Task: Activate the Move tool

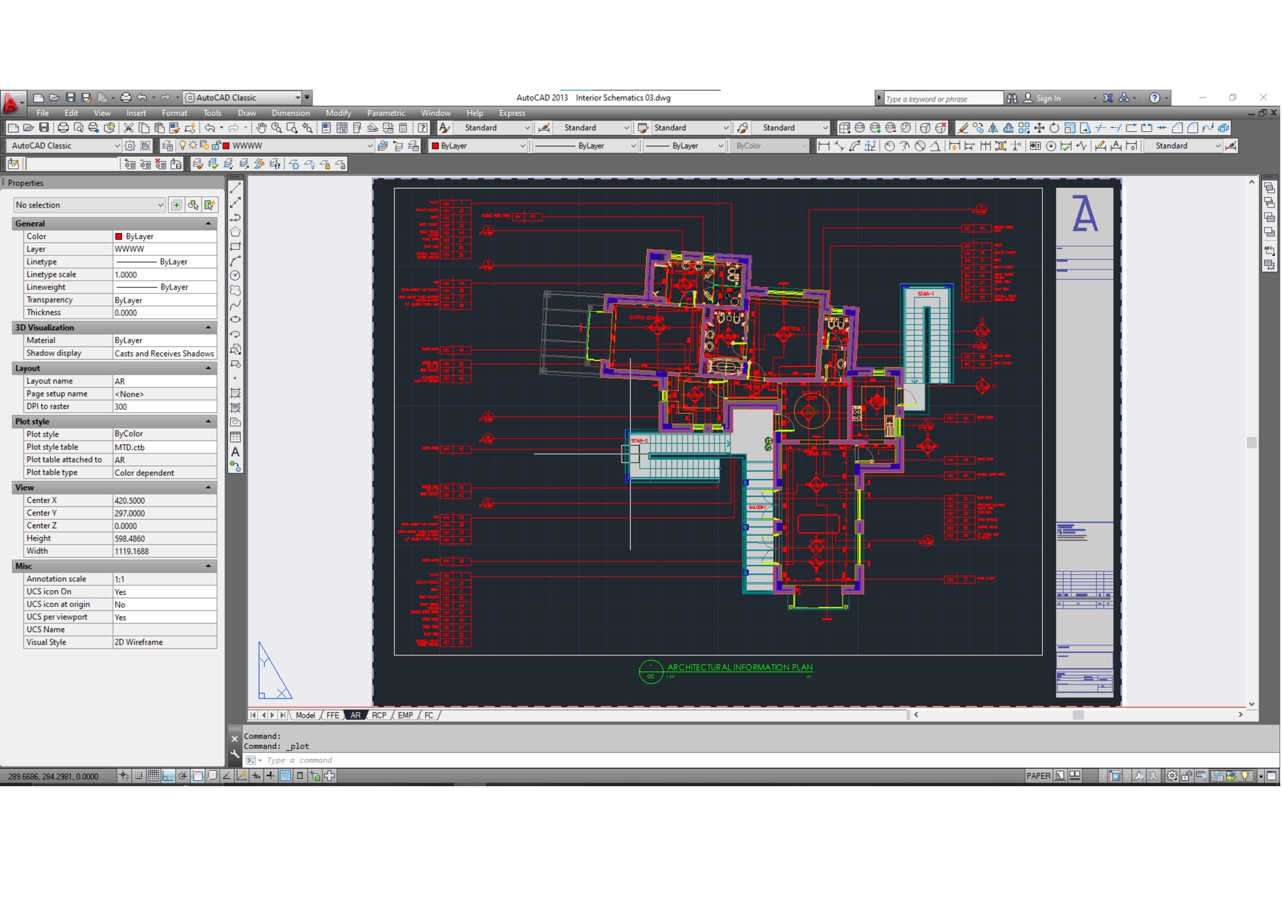Action: [1039, 127]
